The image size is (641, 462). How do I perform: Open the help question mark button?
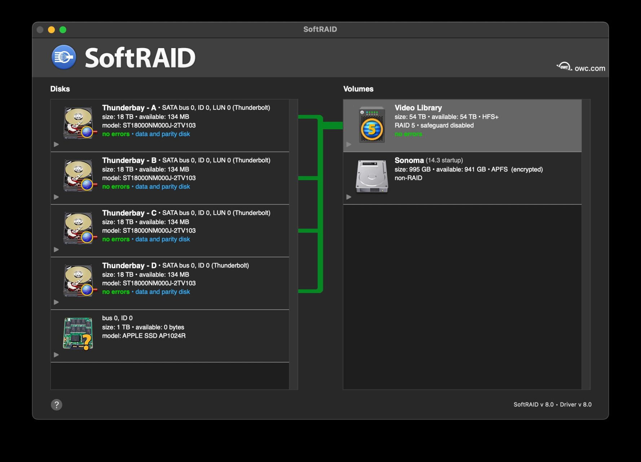point(56,405)
